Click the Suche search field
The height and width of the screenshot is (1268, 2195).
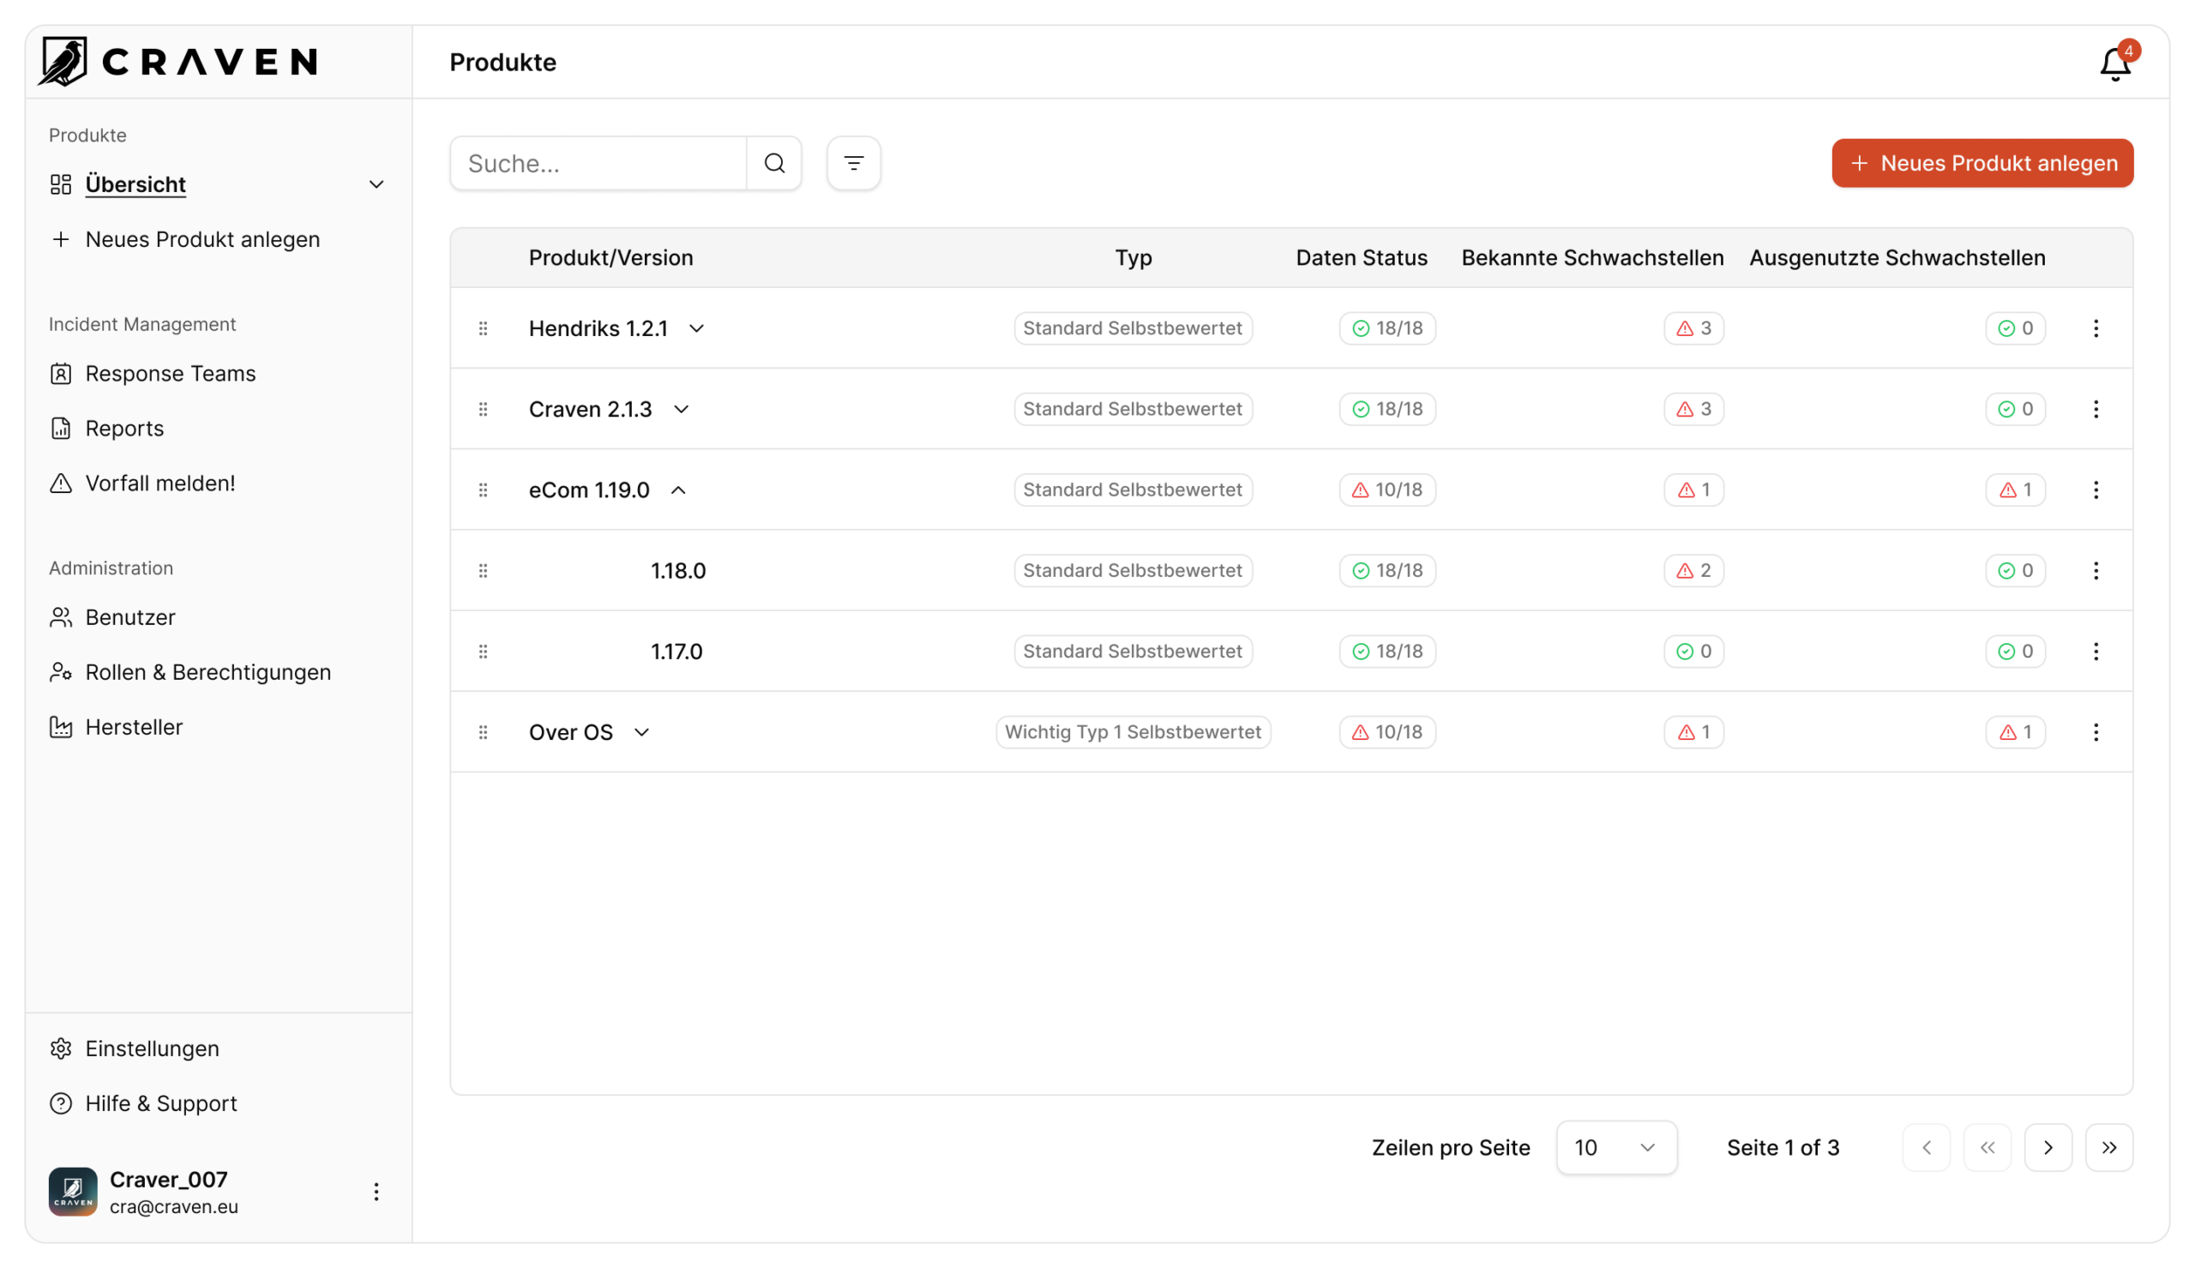[x=598, y=163]
